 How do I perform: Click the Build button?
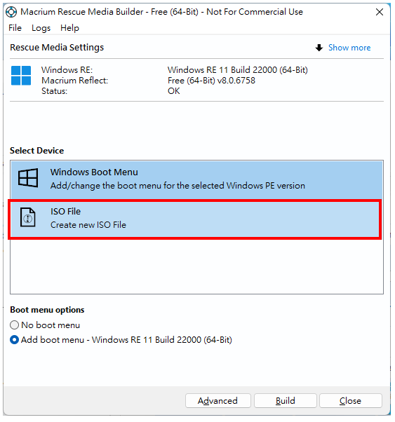286,401
